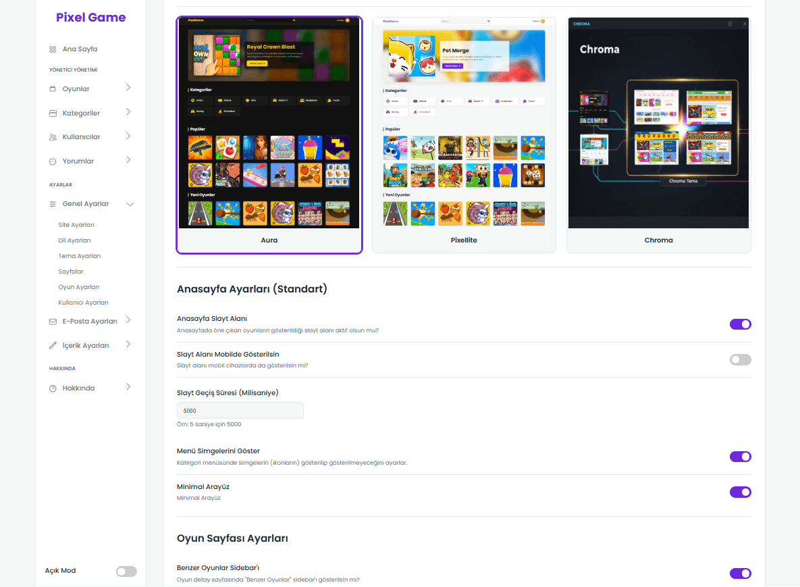Viewport: 800px width, 587px height.
Task: Select the Aura theme preview
Action: click(269, 123)
